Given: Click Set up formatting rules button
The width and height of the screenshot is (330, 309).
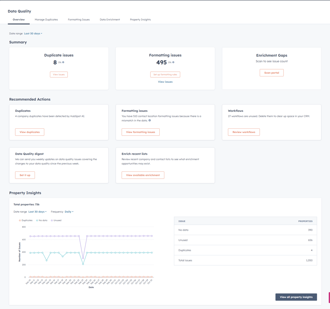Looking at the screenshot, I should [165, 74].
